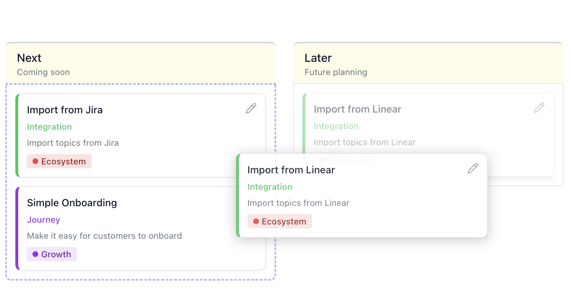
Task: Click dragged card's Import from Linear title
Action: click(291, 170)
